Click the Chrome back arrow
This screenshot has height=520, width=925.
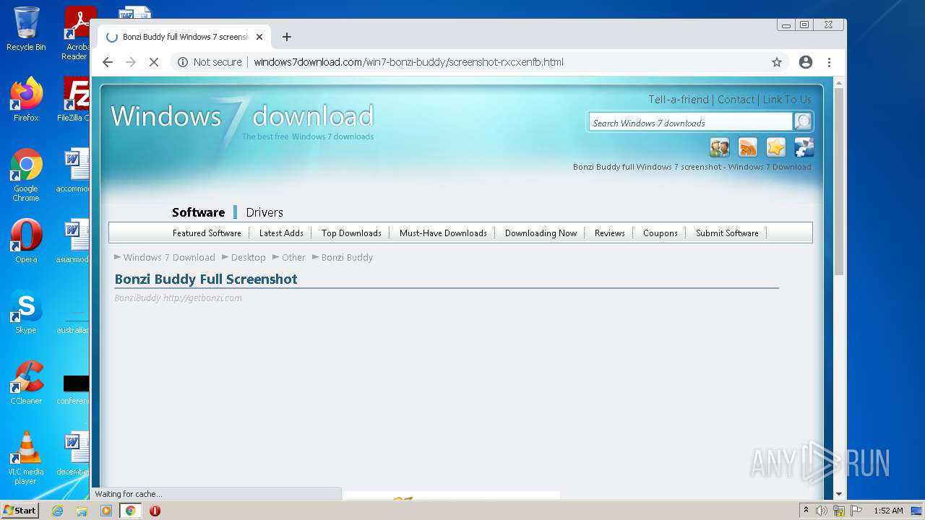tap(108, 62)
